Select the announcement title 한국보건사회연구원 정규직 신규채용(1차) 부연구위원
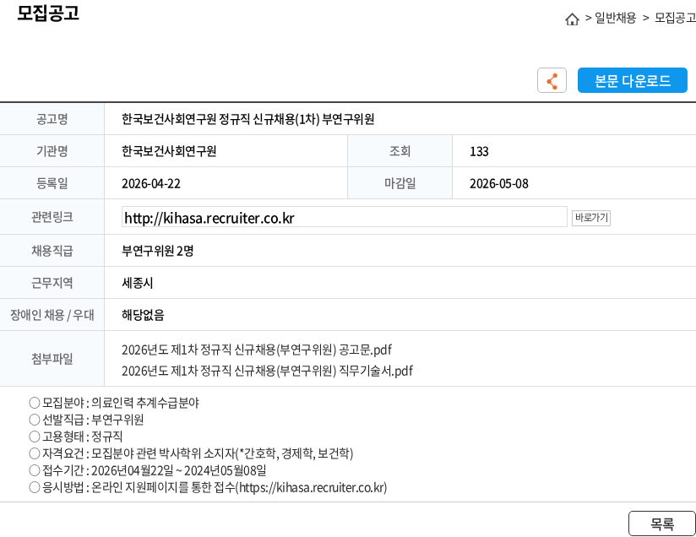 [x=247, y=119]
